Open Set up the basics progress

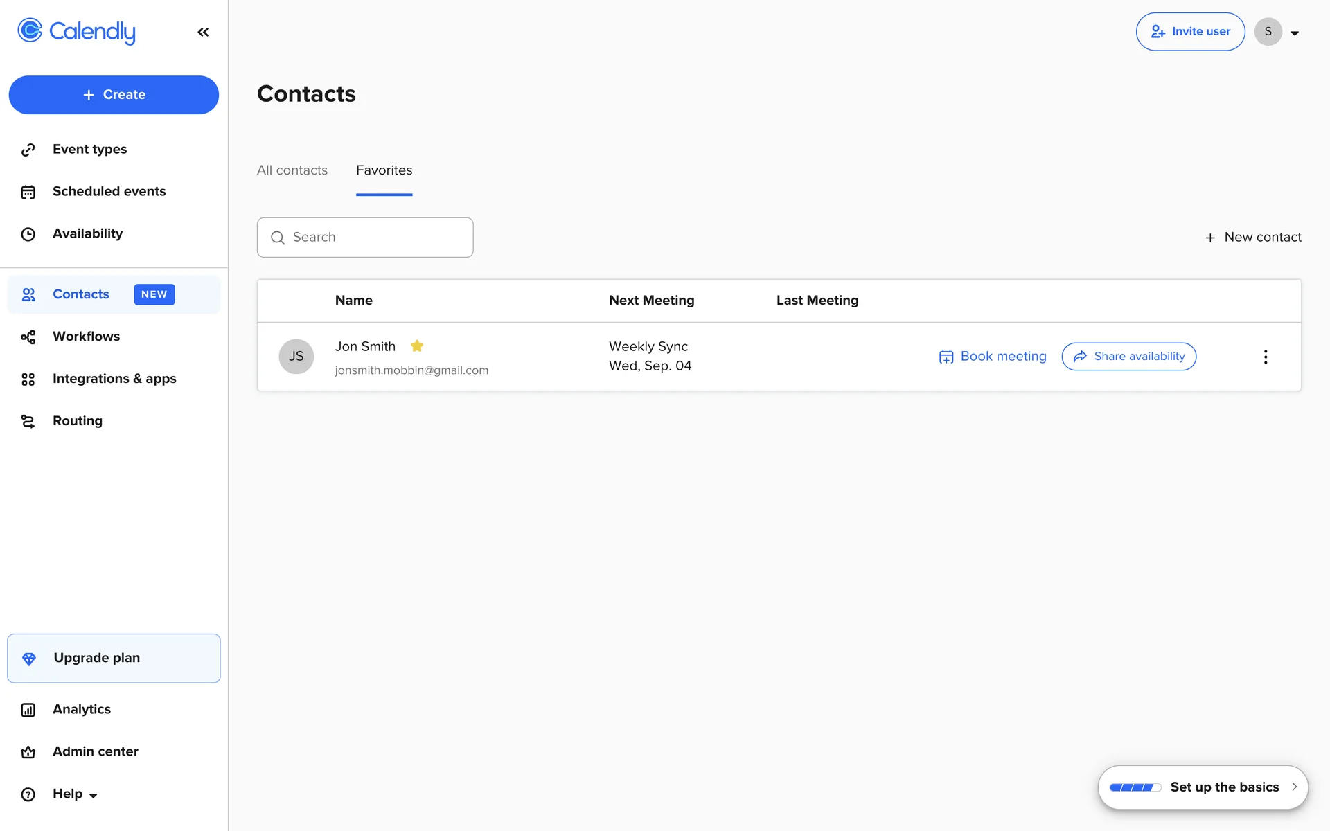coord(1203,787)
